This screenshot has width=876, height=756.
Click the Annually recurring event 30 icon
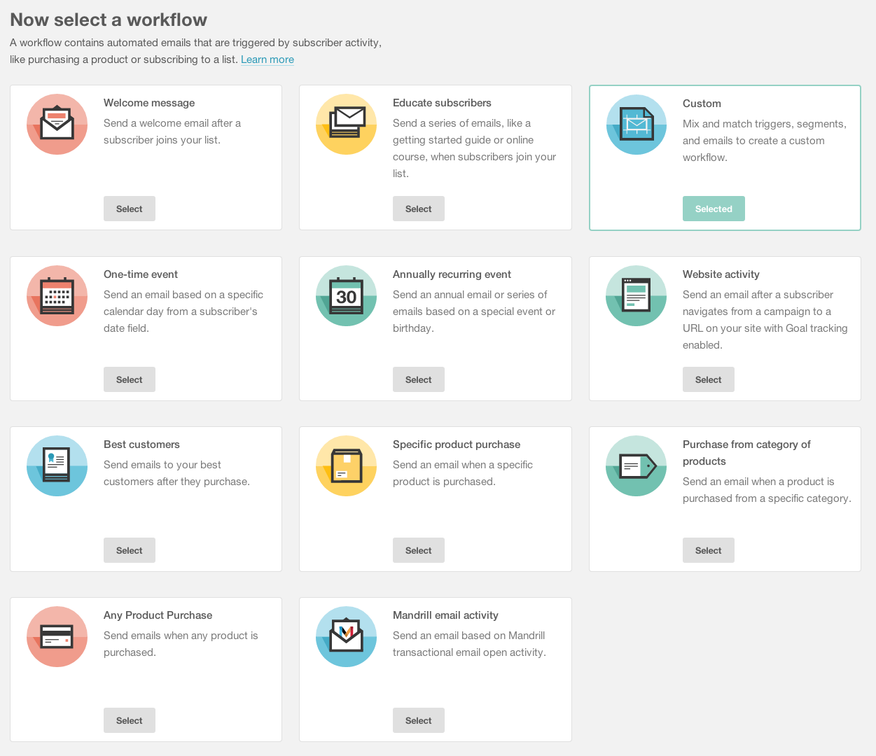pyautogui.click(x=347, y=296)
